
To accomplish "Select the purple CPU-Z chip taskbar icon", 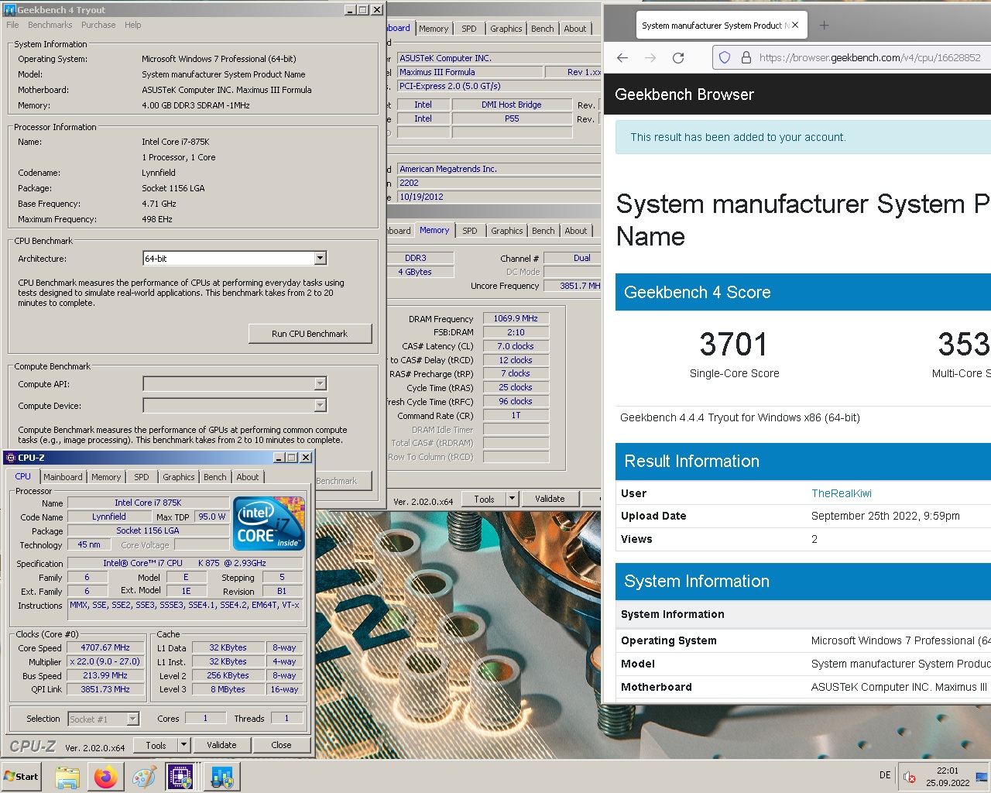I will (x=180, y=777).
